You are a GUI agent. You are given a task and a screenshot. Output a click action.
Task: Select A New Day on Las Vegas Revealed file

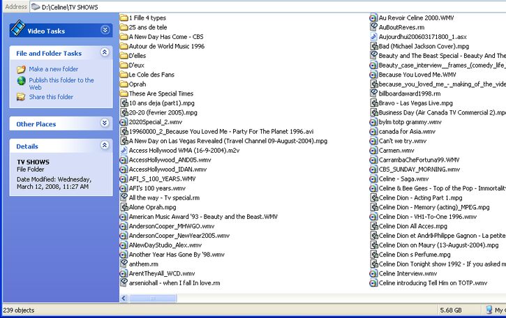tap(228, 141)
